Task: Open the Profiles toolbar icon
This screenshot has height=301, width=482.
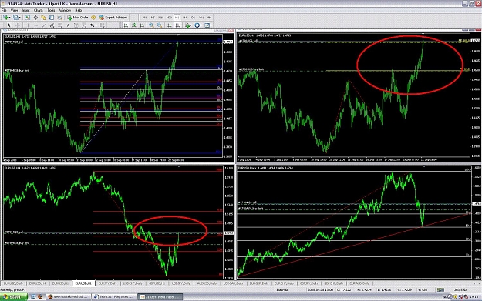Action: 15,18
